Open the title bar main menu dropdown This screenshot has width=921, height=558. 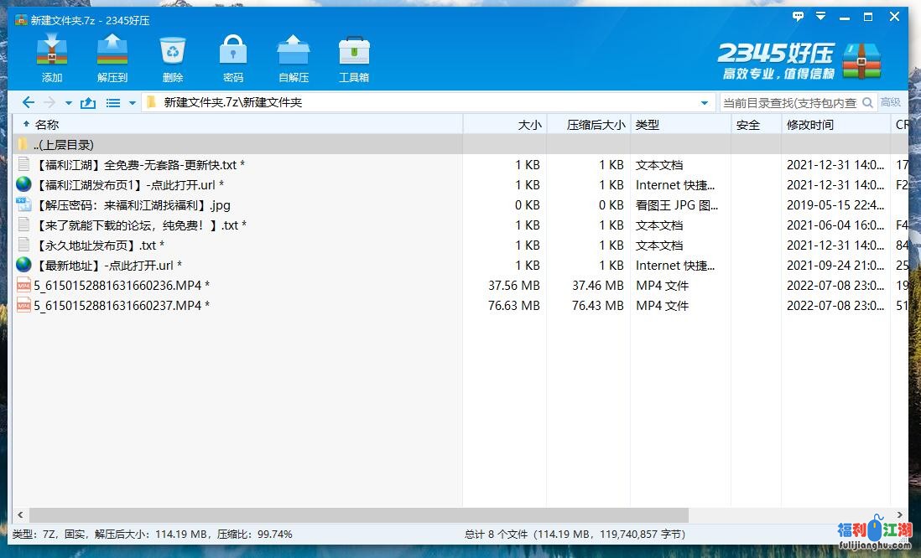point(823,17)
